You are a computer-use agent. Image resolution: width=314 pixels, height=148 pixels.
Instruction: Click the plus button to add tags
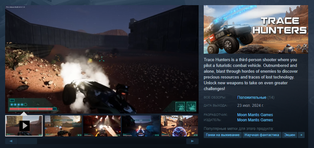pos(301,135)
